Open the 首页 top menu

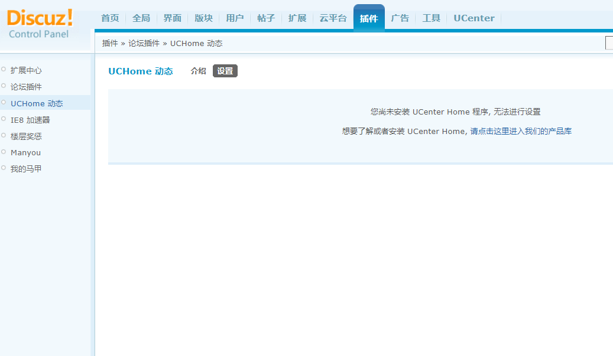pyautogui.click(x=110, y=18)
